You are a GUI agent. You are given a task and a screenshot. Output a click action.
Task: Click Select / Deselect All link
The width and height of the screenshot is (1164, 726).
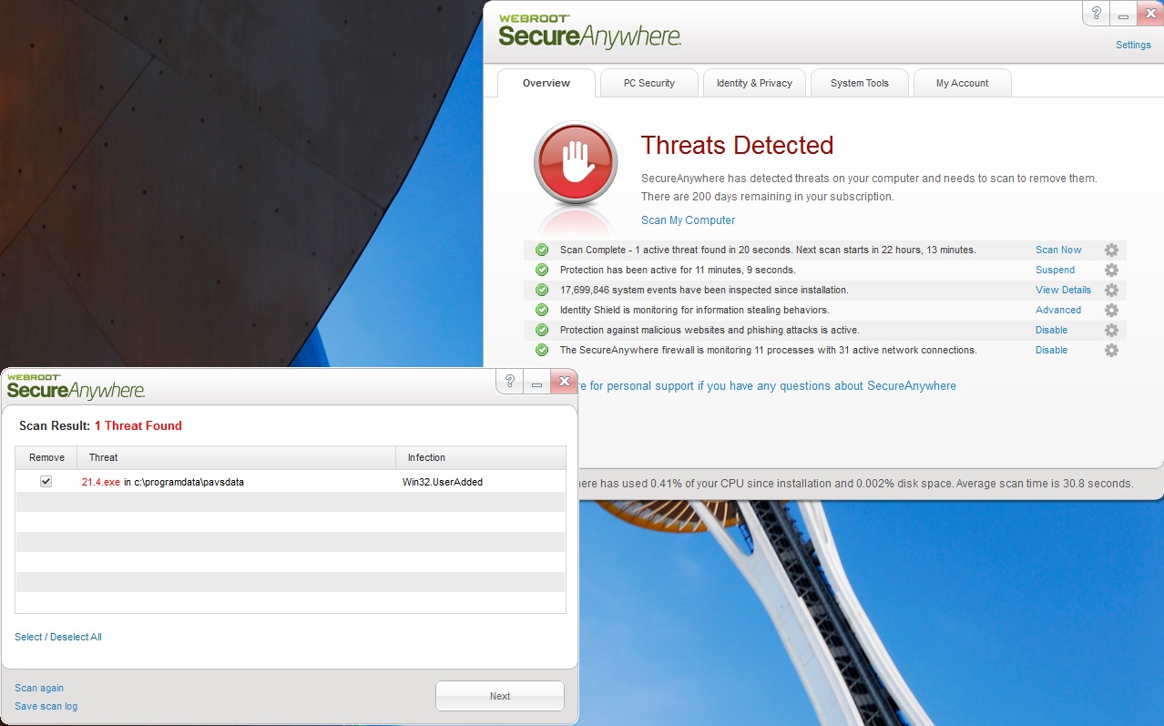point(58,637)
